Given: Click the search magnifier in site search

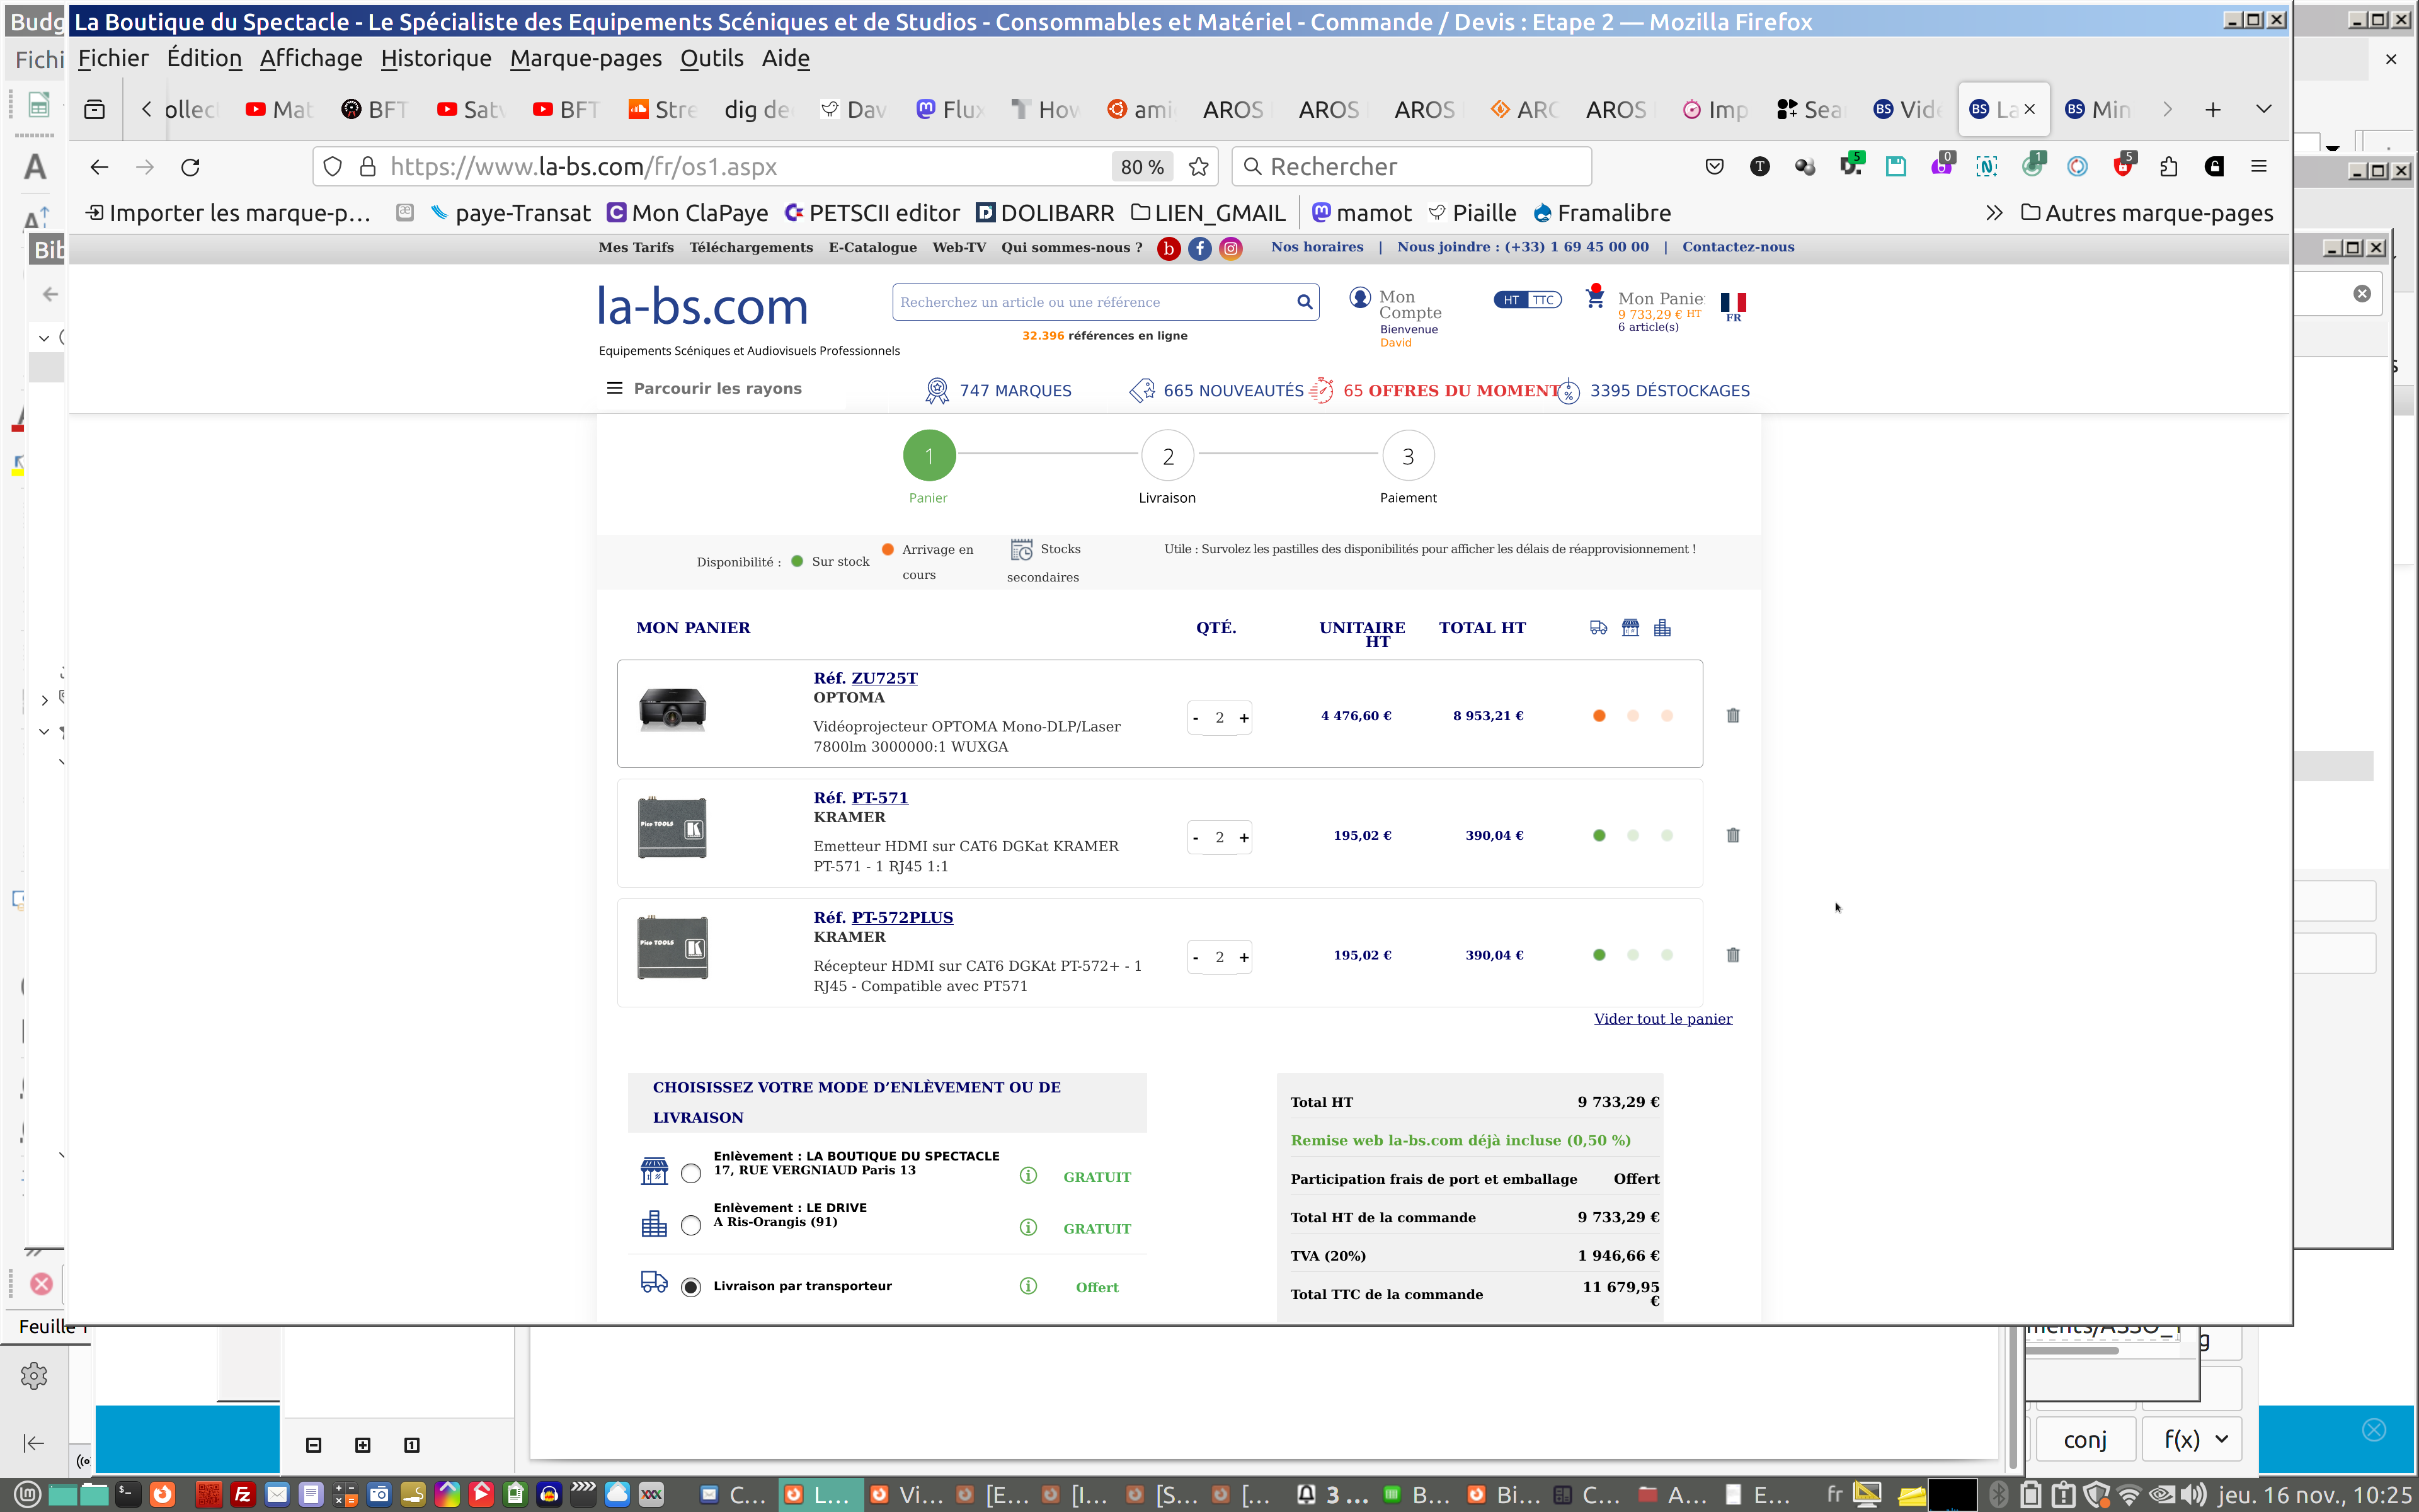Looking at the screenshot, I should [1303, 302].
